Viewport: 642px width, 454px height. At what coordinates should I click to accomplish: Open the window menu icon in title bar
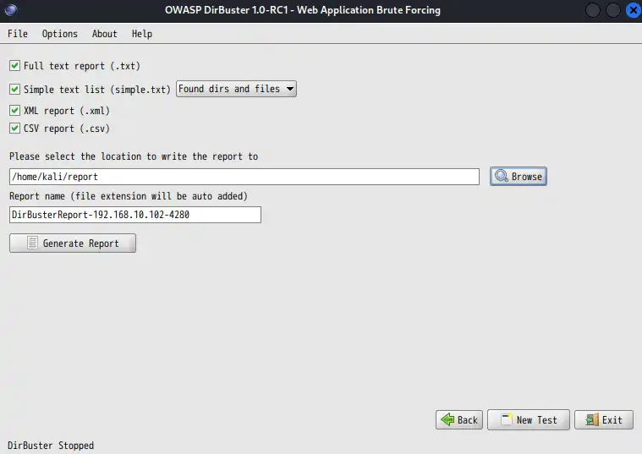10,10
